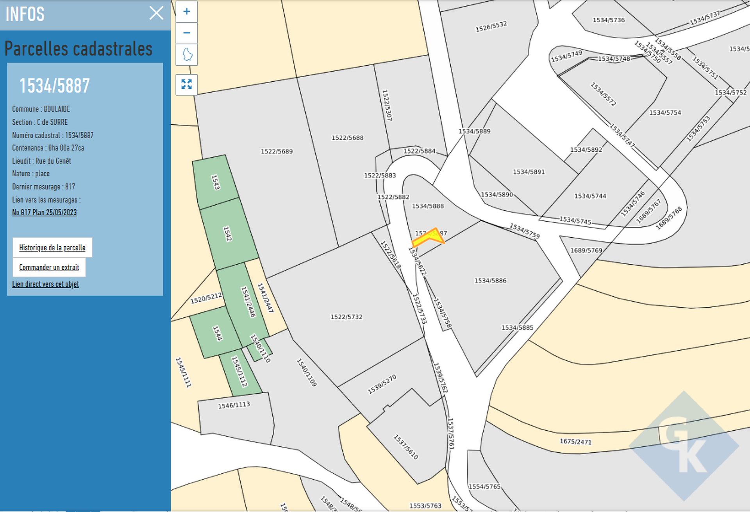Toggle fullscreen map view
This screenshot has height=512, width=750.
(x=187, y=84)
